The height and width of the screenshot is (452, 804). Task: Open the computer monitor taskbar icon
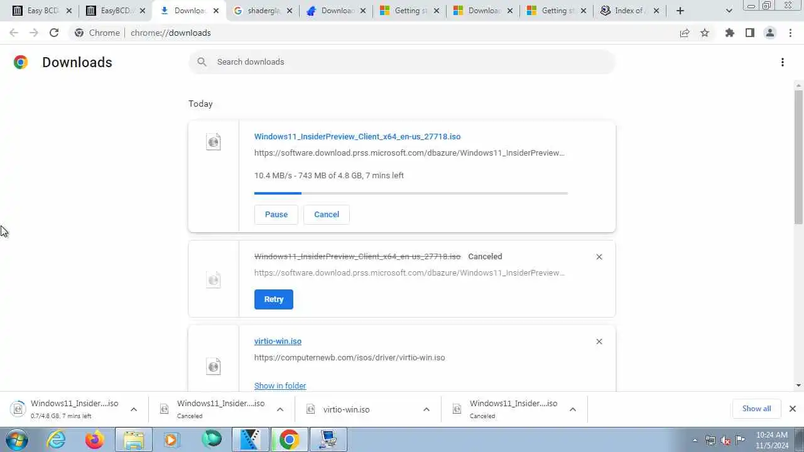tap(328, 439)
